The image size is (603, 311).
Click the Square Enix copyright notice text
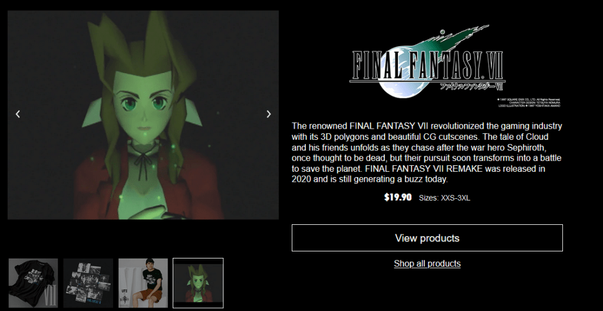(528, 102)
